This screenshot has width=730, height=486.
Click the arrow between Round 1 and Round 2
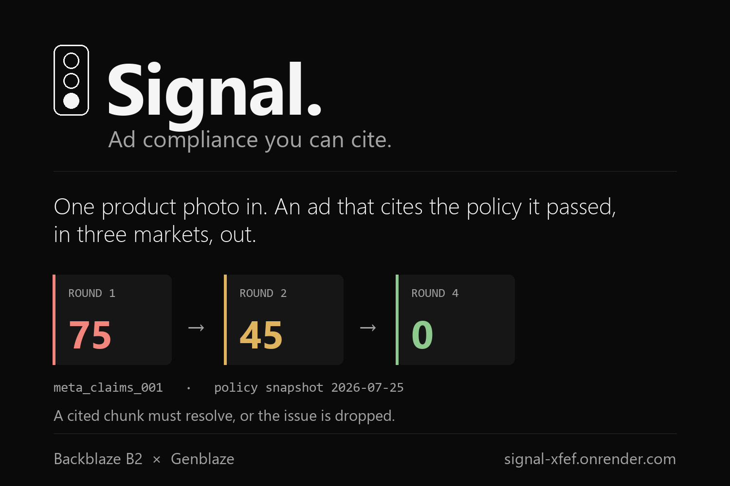196,328
